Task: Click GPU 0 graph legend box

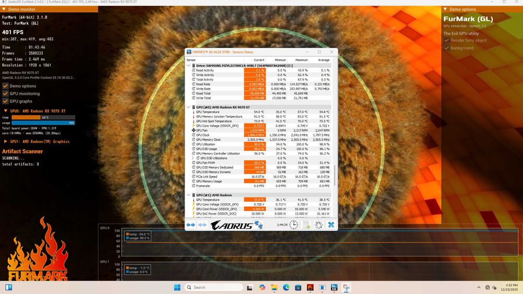Action: coord(138,236)
